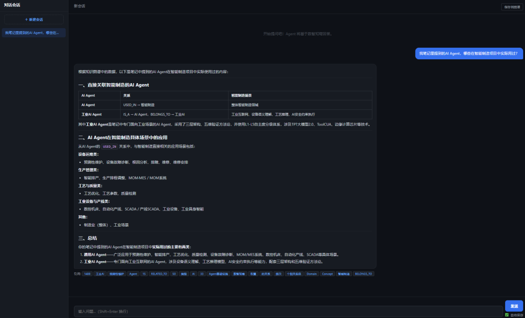Click the intro line 根据知识图谱中的数据
Viewport: 525px width, 318px height.
[x=153, y=71]
